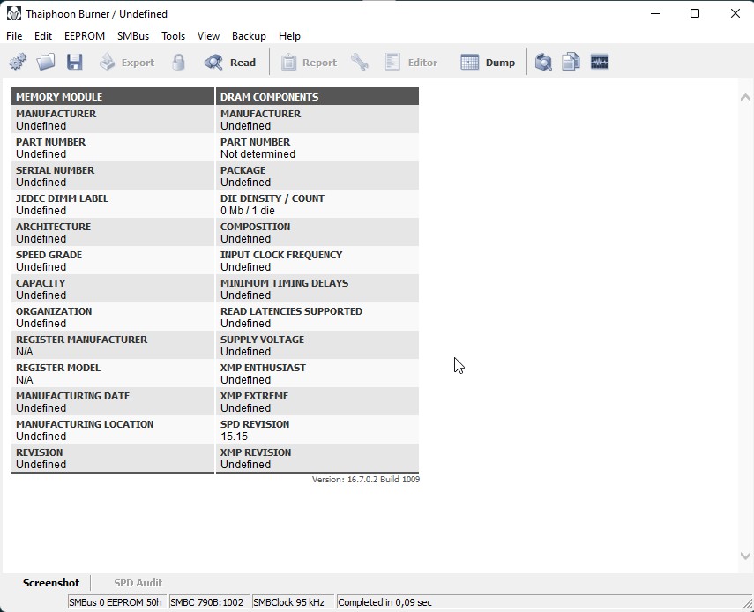The image size is (754, 612).
Task: Open the Tools menu
Action: click(x=173, y=36)
